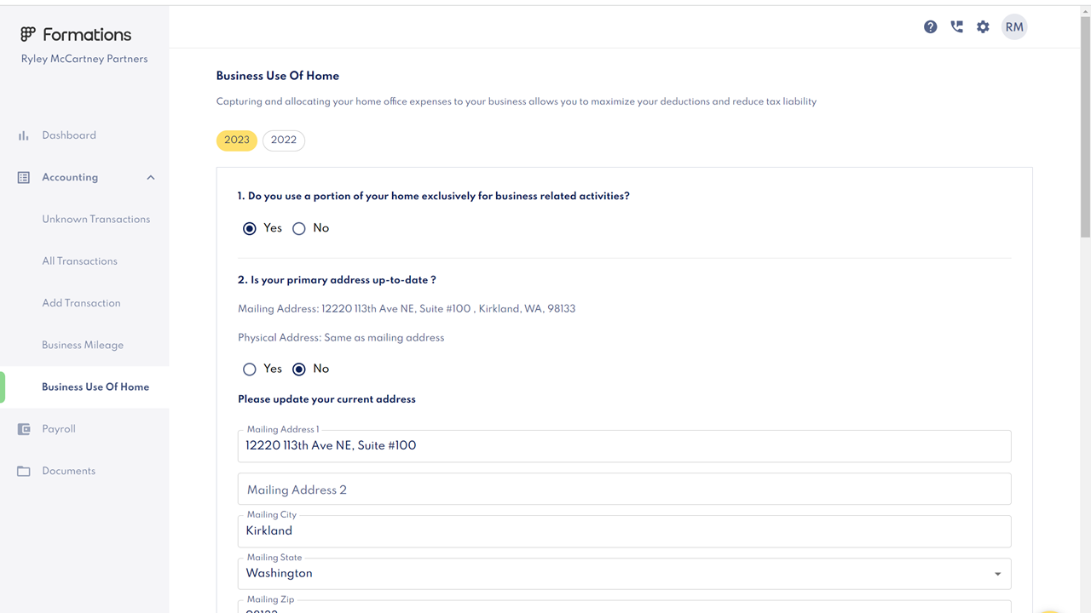Select Yes for exclusive business use
The height and width of the screenshot is (613, 1091).
coord(250,228)
